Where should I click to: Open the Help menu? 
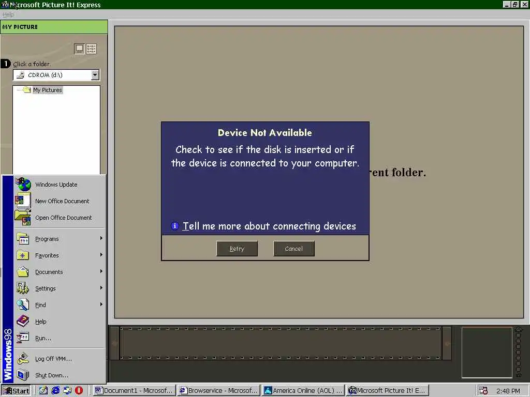(8, 14)
